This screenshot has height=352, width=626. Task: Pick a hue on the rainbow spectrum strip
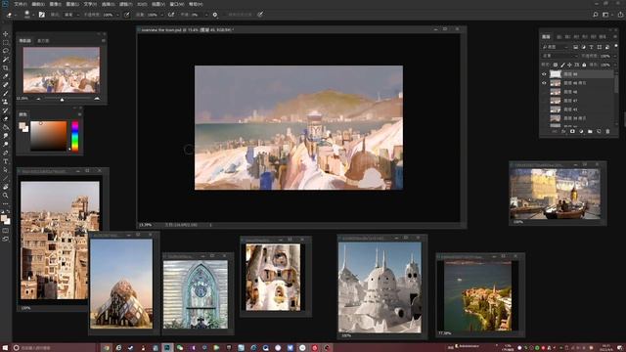[x=75, y=136]
